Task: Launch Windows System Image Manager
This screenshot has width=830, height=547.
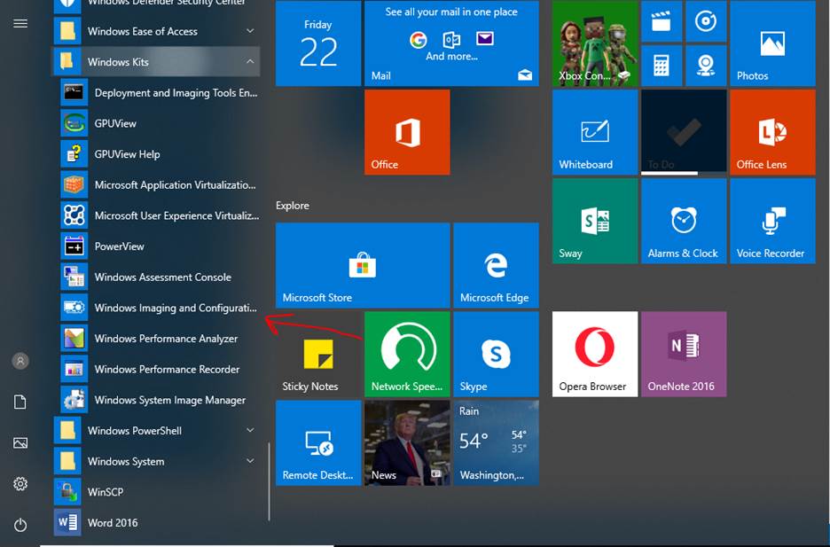Action: pyautogui.click(x=160, y=400)
